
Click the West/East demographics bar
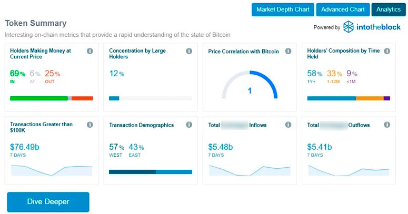151,172
